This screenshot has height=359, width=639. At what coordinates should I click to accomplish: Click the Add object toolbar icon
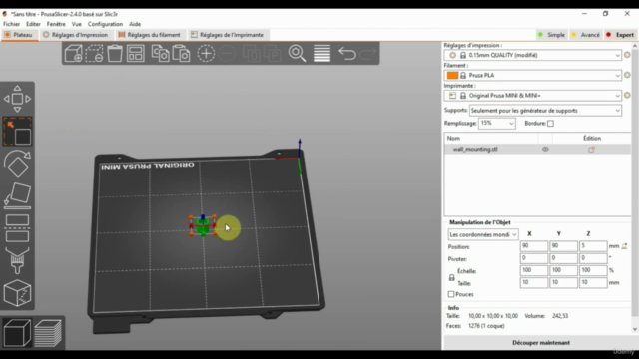73,53
